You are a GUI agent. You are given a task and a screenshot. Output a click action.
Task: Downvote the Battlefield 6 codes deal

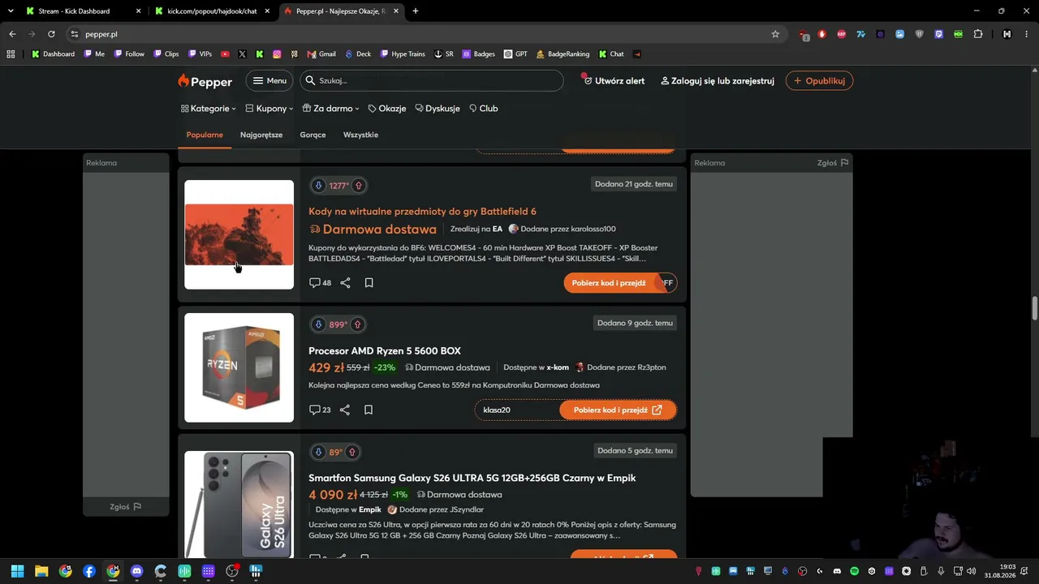[318, 186]
